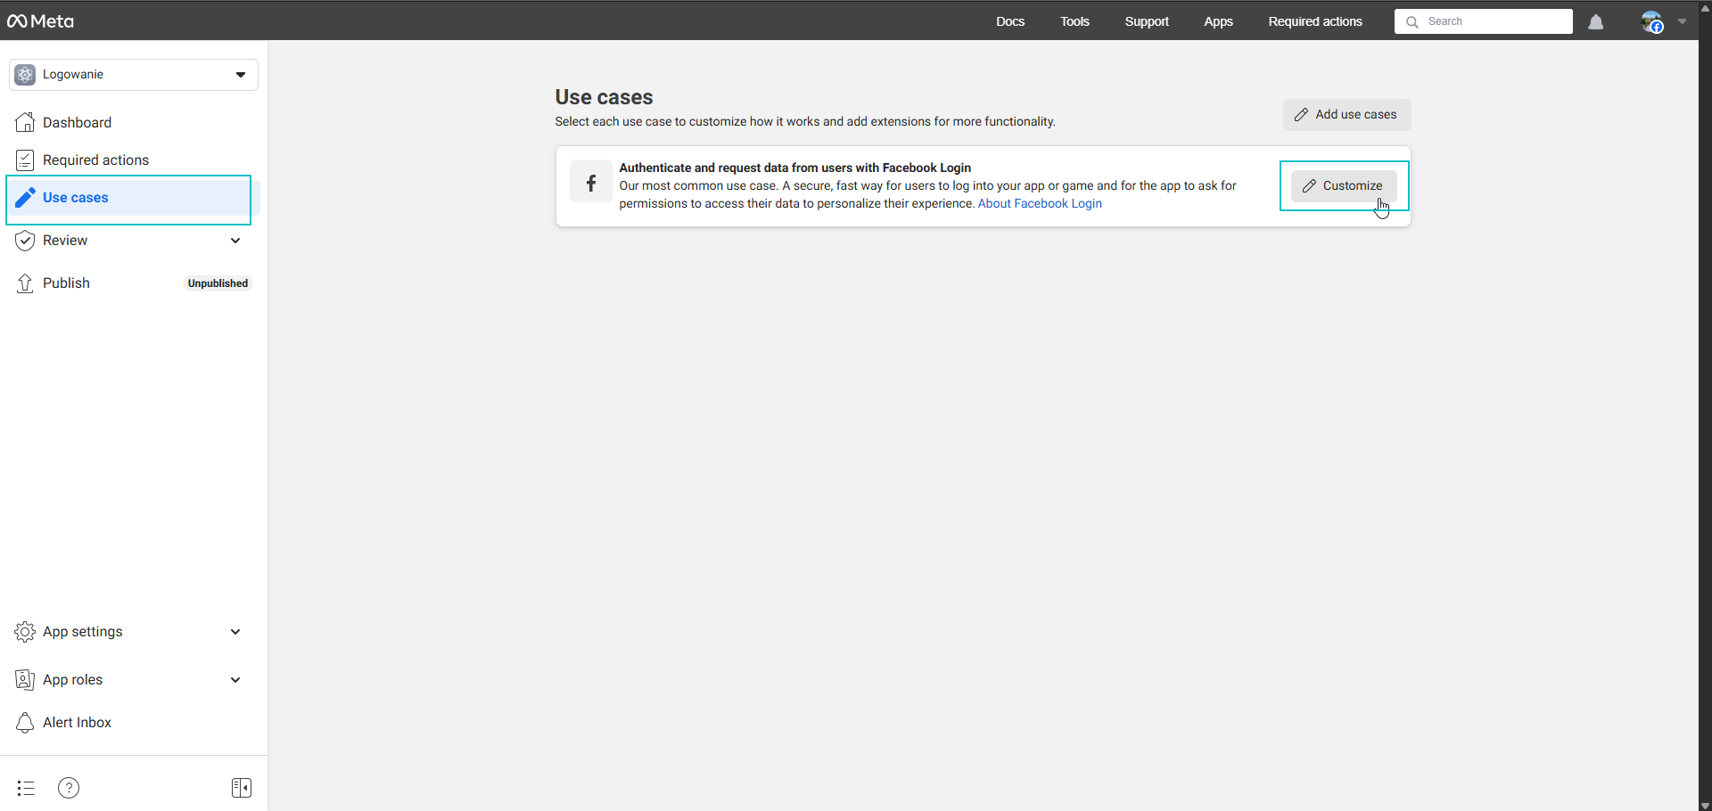The image size is (1712, 811).
Task: Select Publish in the sidebar
Action: click(x=66, y=283)
